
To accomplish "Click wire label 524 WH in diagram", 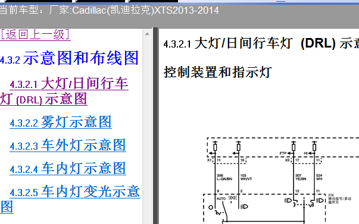I will (x=319, y=177).
